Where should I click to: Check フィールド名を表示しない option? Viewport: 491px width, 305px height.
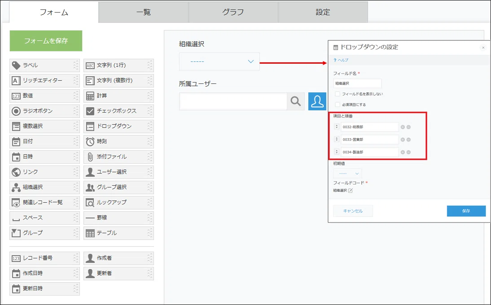[337, 94]
